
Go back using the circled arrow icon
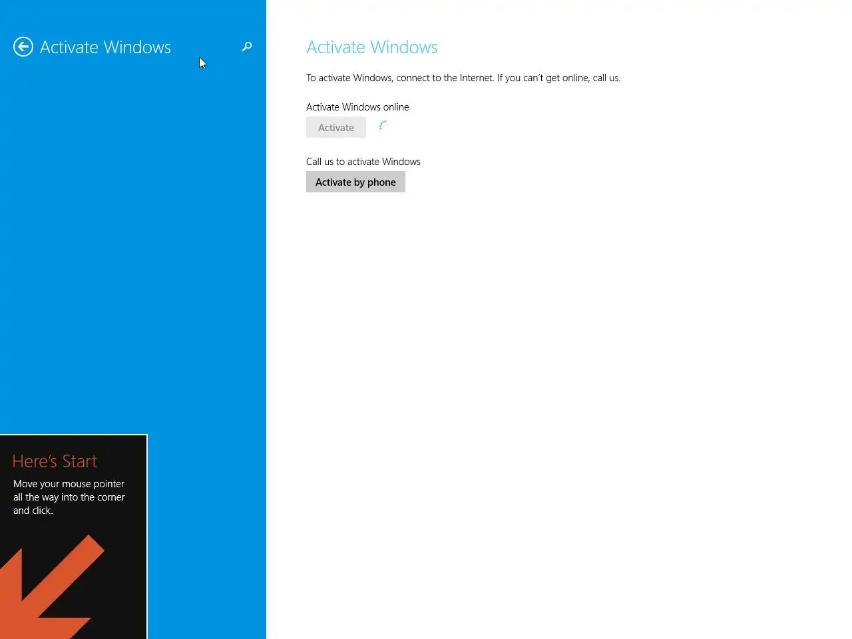(23, 47)
